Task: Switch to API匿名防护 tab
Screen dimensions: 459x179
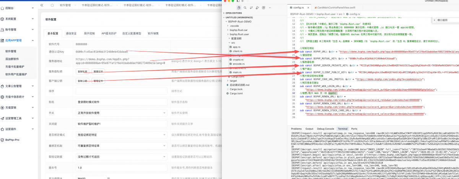Action: [109, 33]
